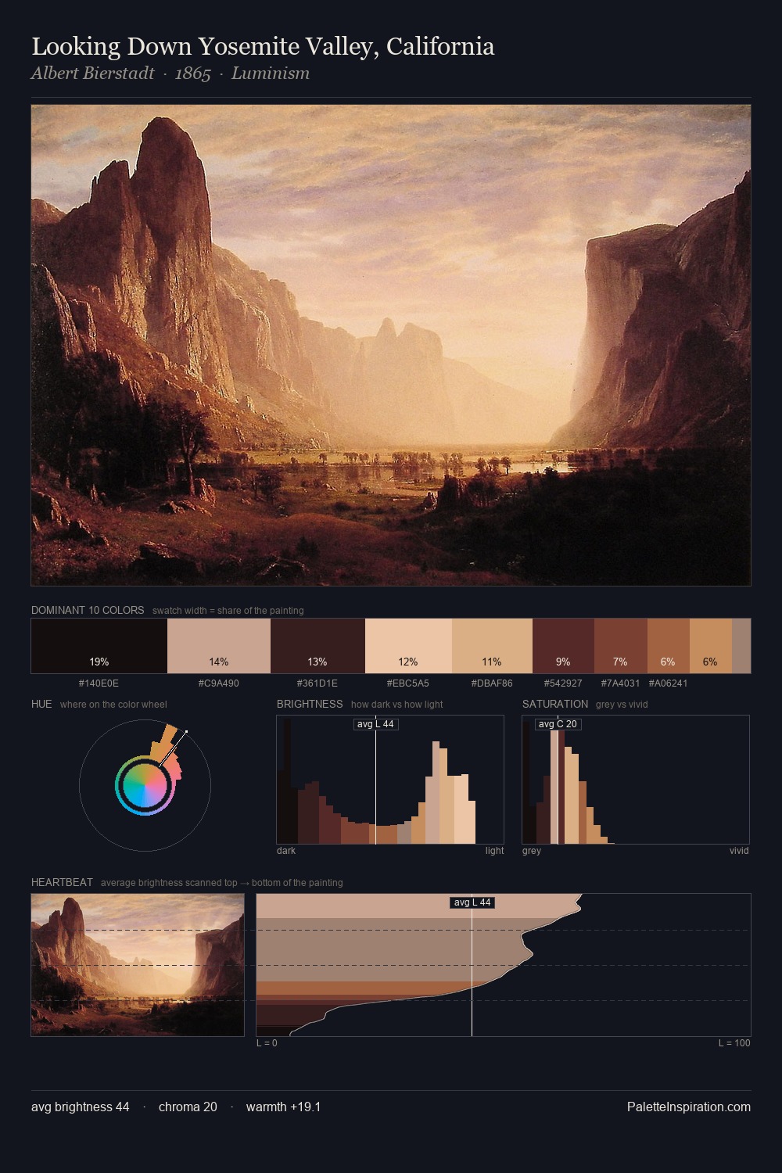The image size is (782, 1173).
Task: Click the "dark" axis label under brightness
Action: point(286,851)
